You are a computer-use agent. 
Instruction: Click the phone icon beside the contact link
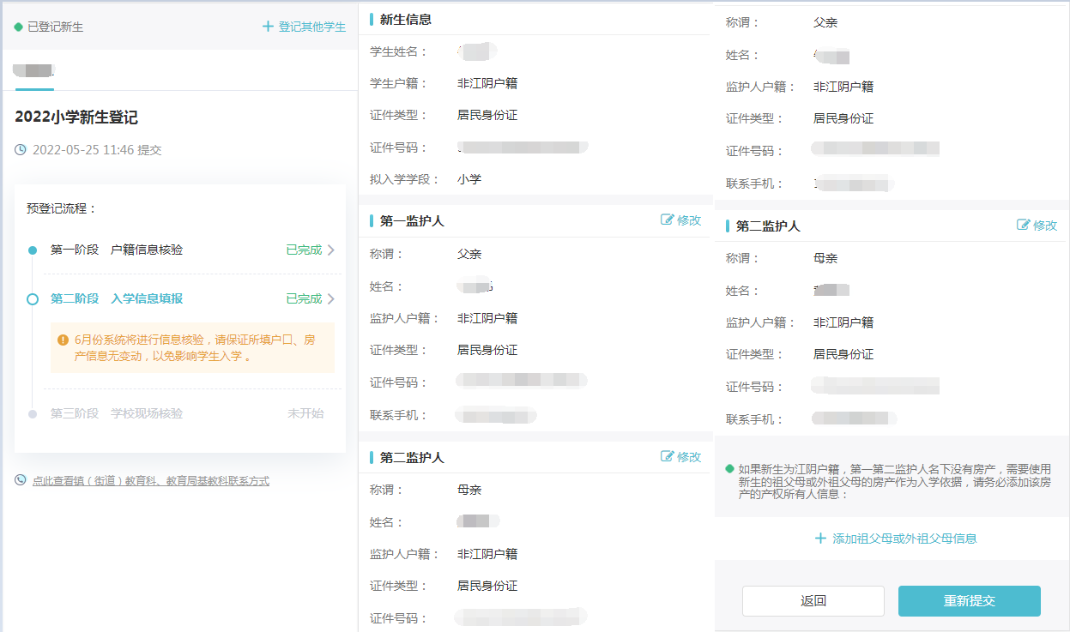tap(21, 481)
